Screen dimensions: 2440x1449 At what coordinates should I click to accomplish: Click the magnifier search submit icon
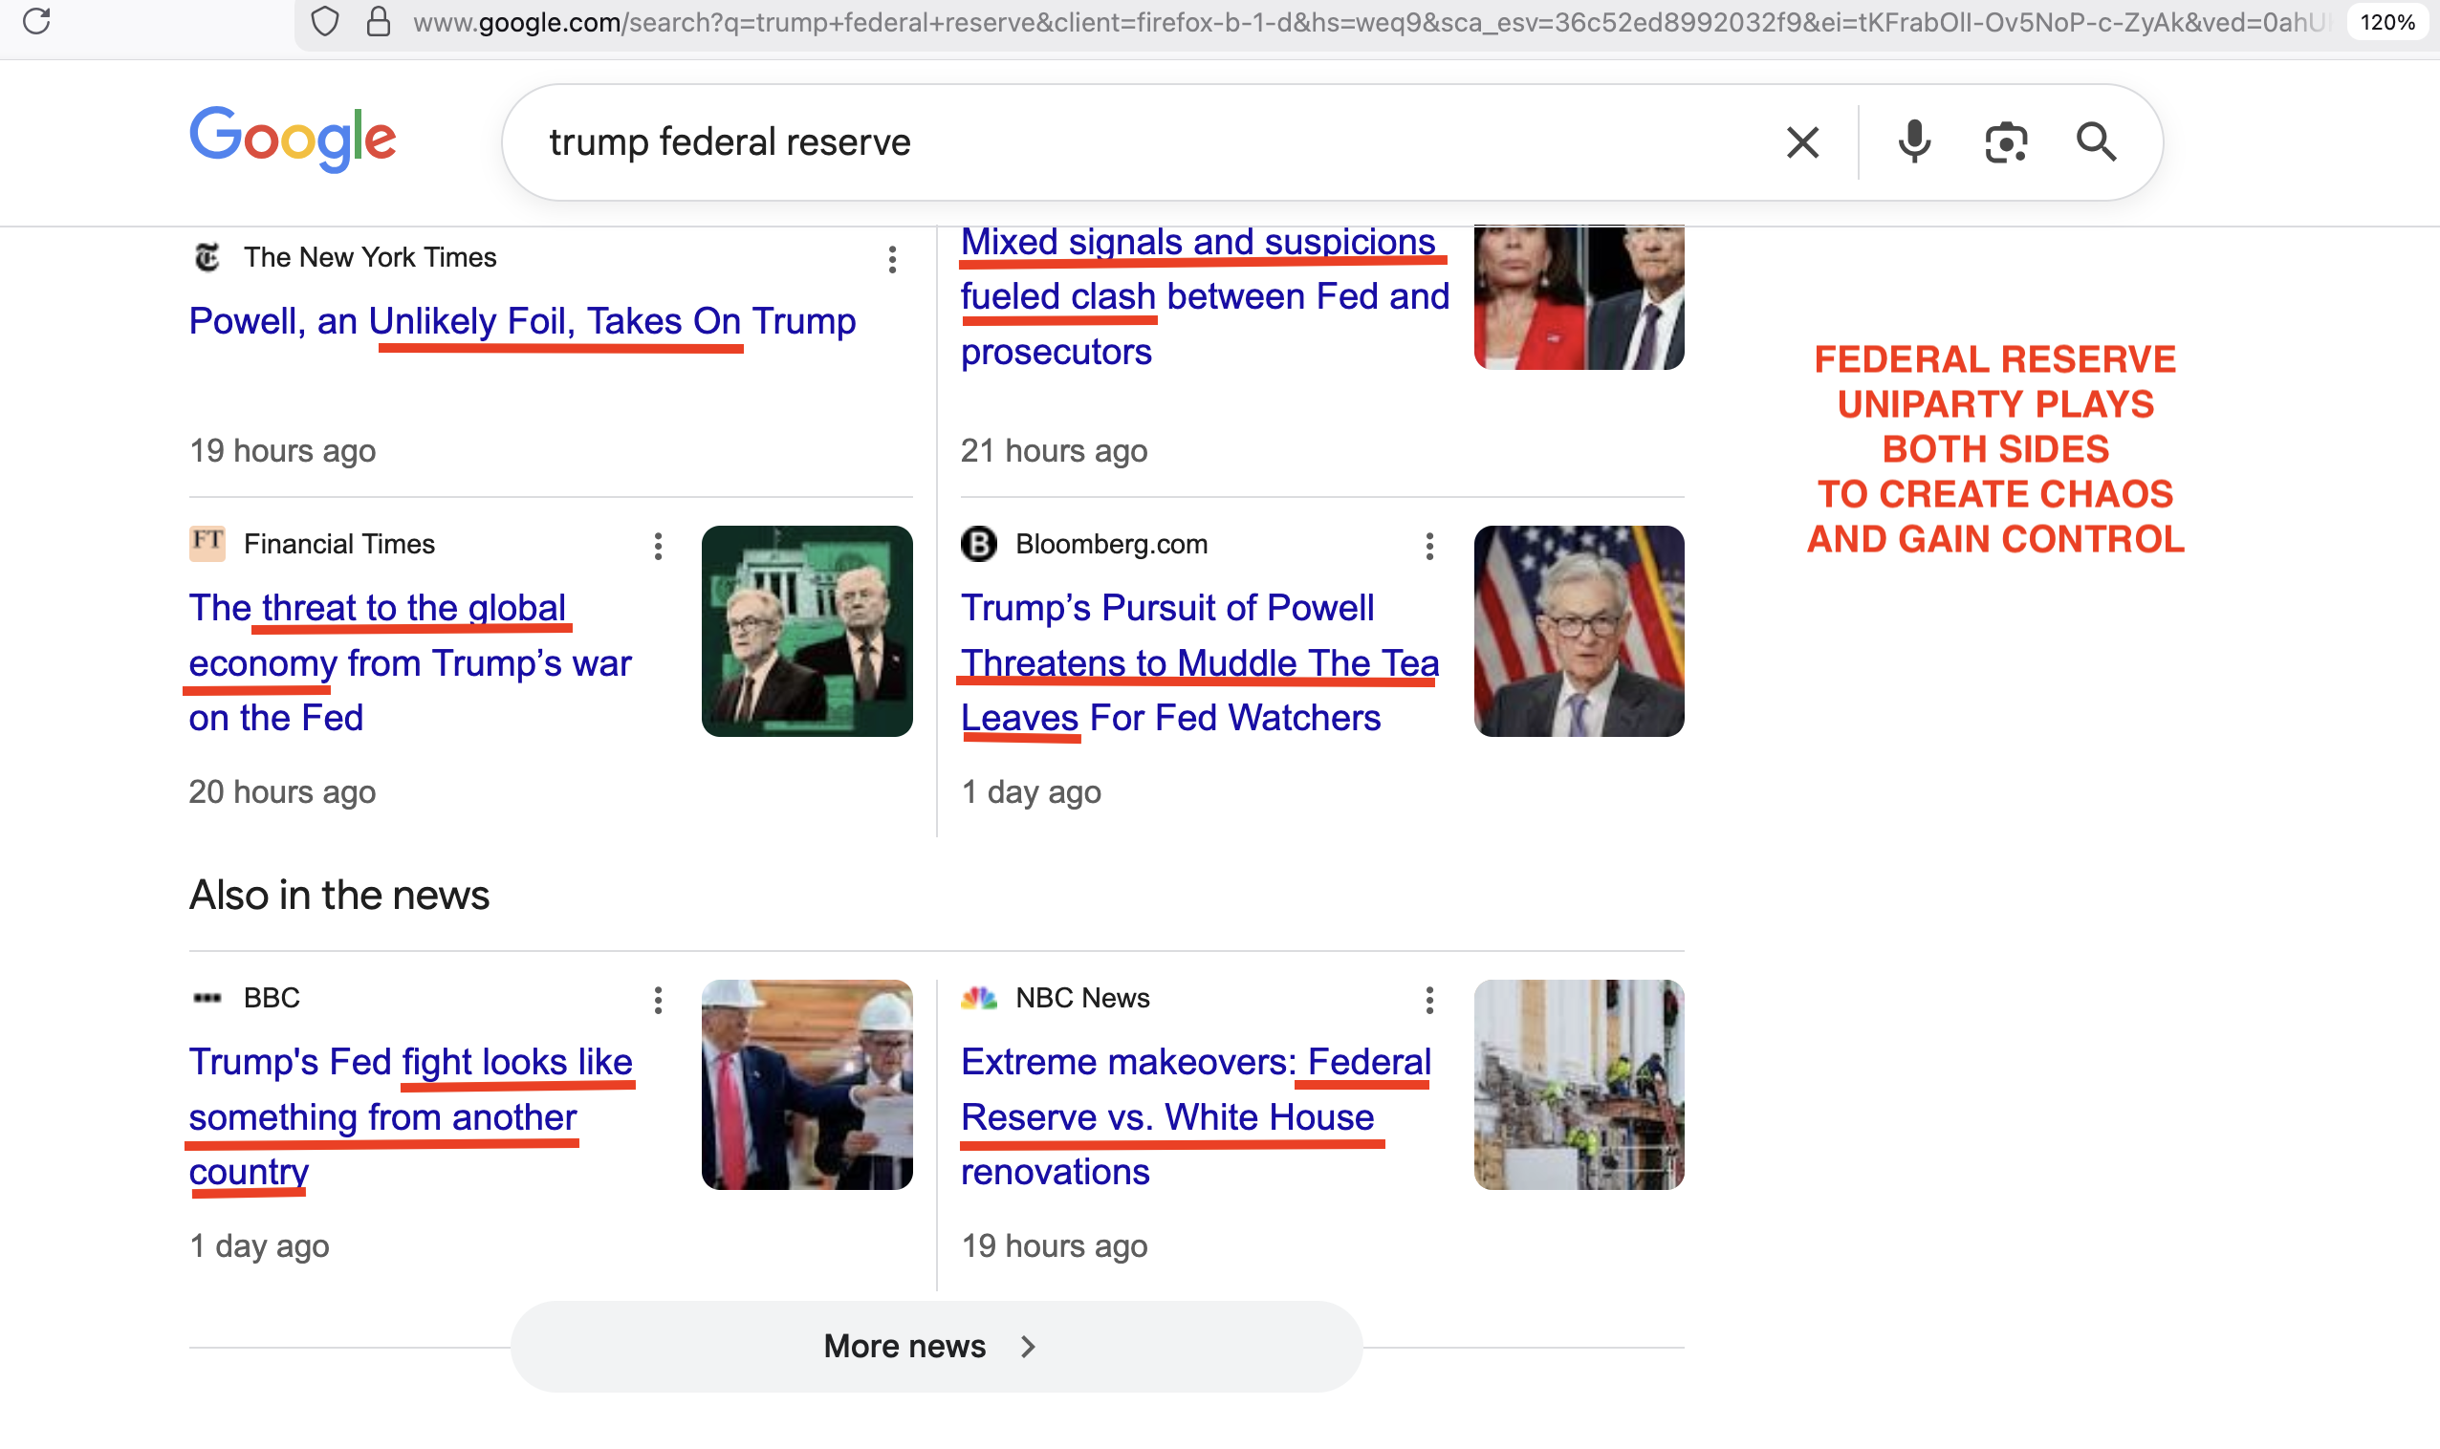(x=2095, y=142)
